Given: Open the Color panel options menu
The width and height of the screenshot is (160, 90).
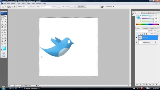Looking at the screenshot, I should point(158,13).
